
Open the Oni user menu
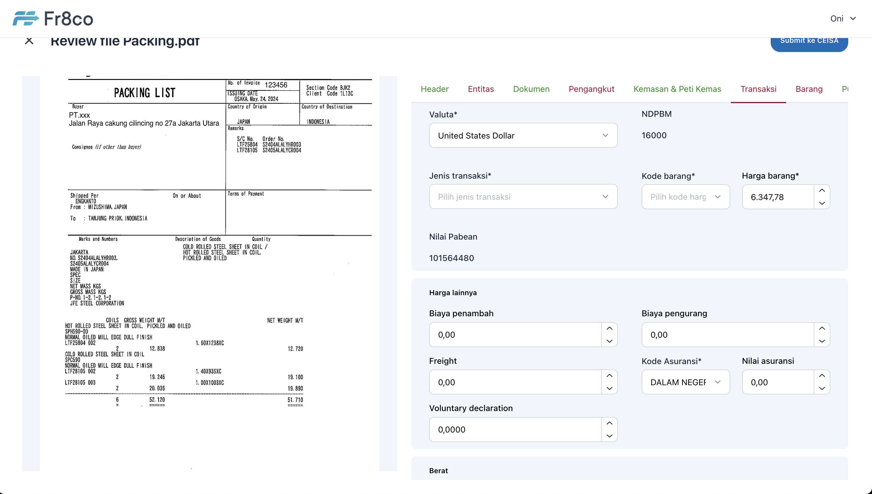[843, 19]
